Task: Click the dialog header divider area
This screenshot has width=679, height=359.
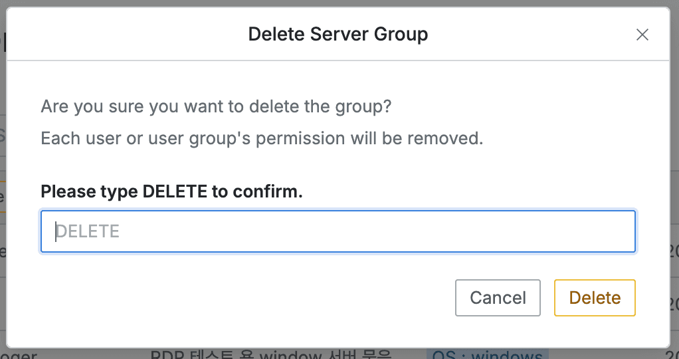Action: click(338, 60)
